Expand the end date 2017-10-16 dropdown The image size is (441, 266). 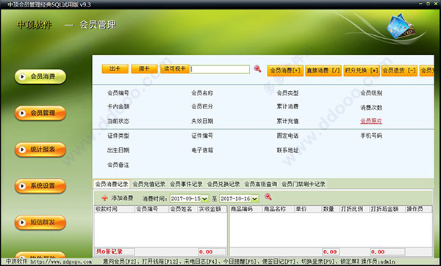255,199
